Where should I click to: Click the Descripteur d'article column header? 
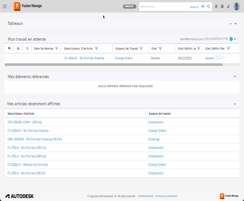(21, 114)
